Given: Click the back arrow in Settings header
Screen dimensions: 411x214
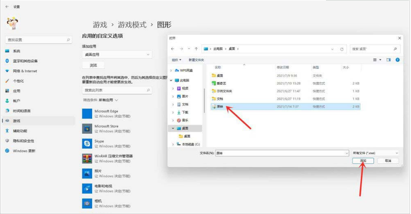Looking at the screenshot, I should coord(6,7).
